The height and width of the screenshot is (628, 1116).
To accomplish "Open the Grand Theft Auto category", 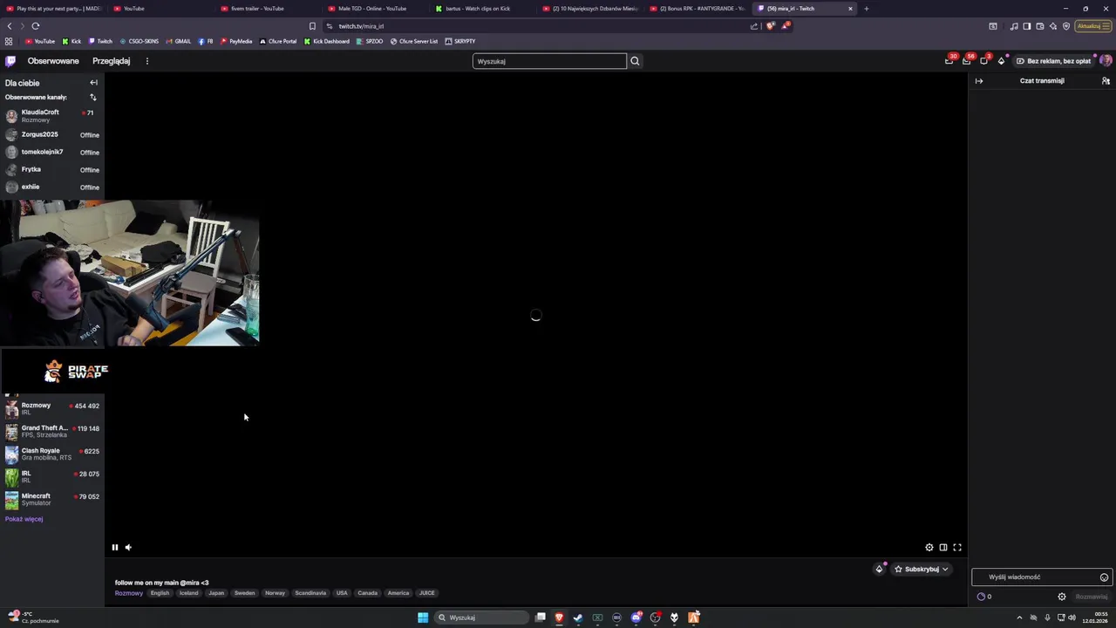I will point(52,431).
